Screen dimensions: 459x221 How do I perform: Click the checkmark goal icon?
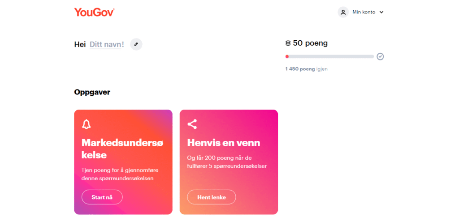pyautogui.click(x=380, y=56)
